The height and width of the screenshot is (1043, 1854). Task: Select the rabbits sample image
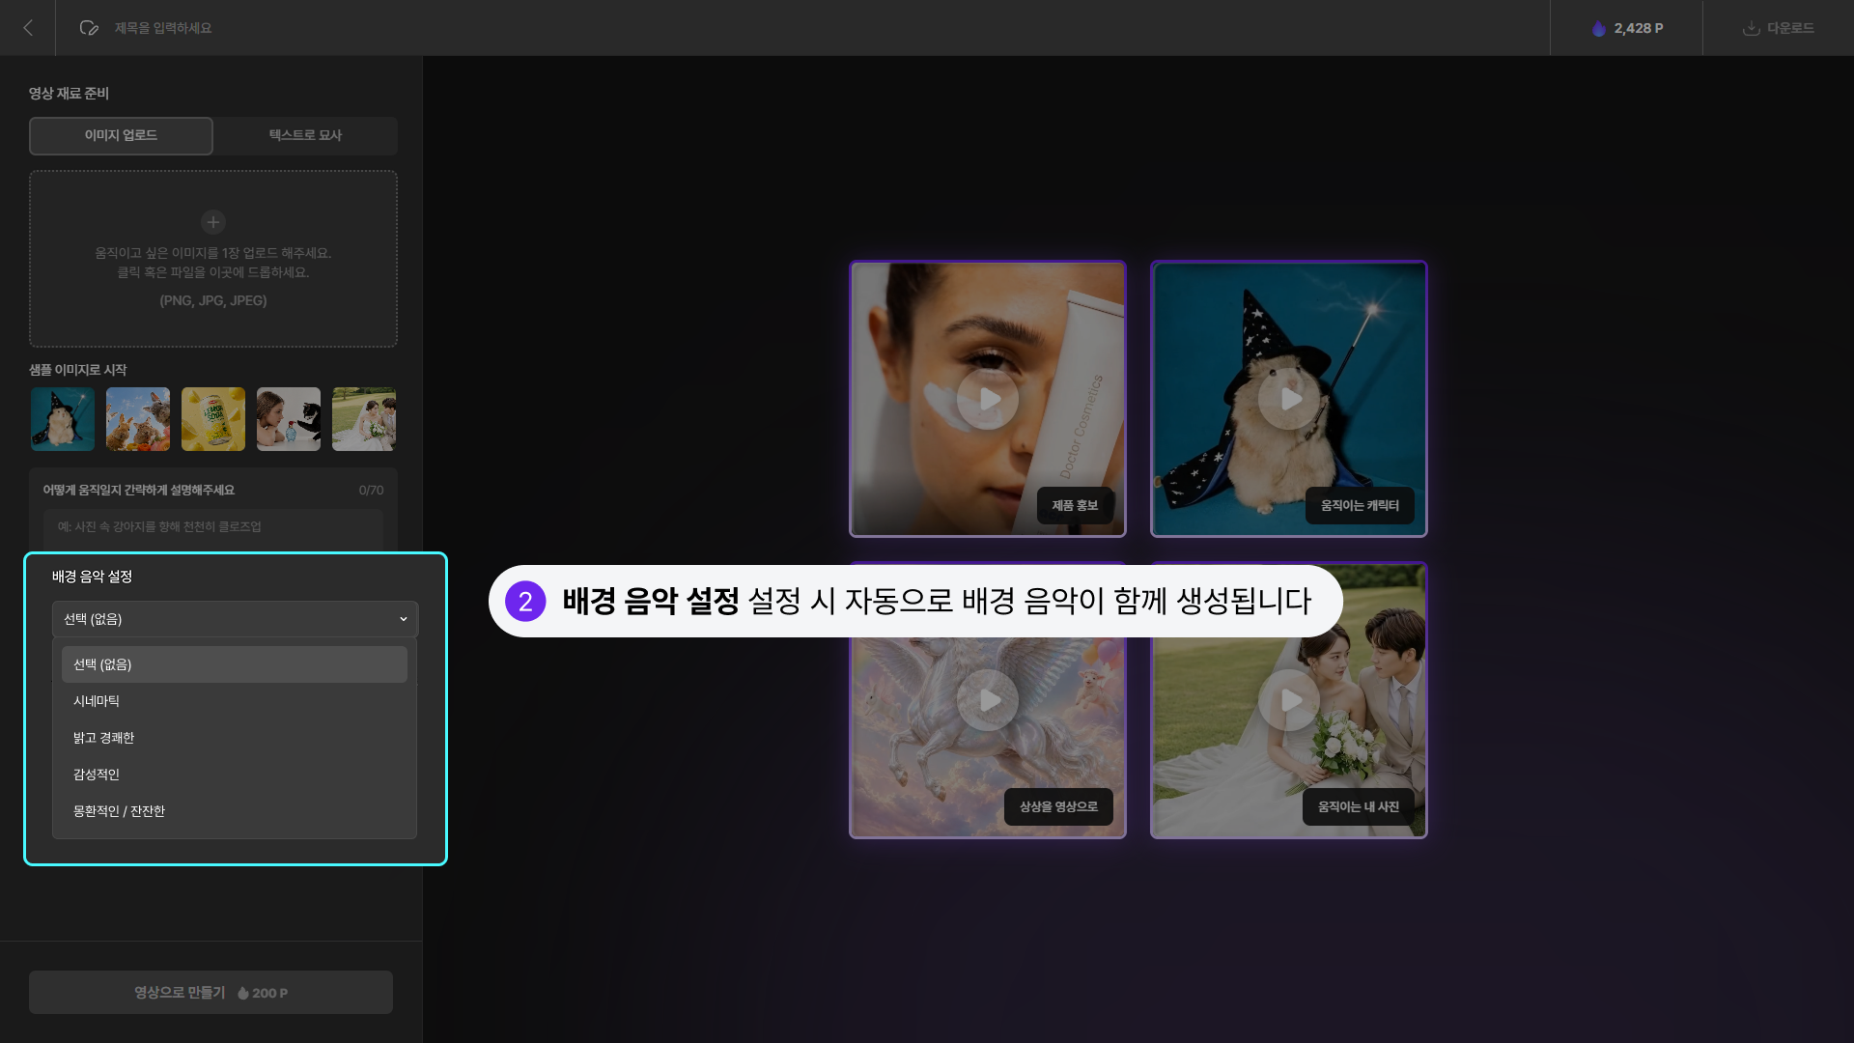[138, 419]
